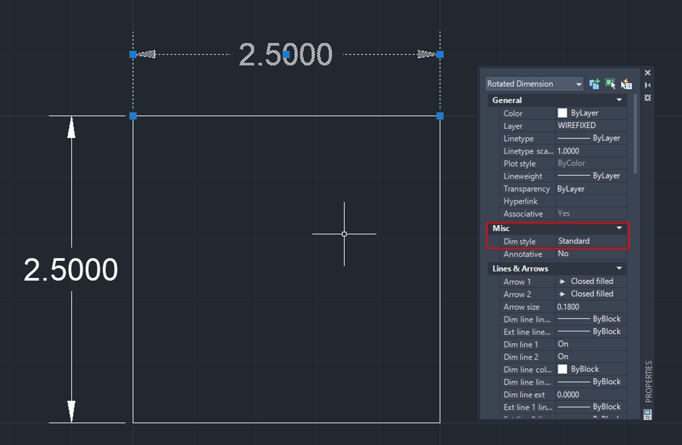Click the Color ByLayer white swatch
Screen dimensions: 682x445
[x=562, y=113]
